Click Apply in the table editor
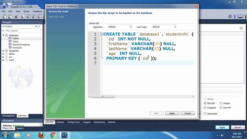Image resolution: width=247 pixels, height=139 pixels. pos(222,127)
